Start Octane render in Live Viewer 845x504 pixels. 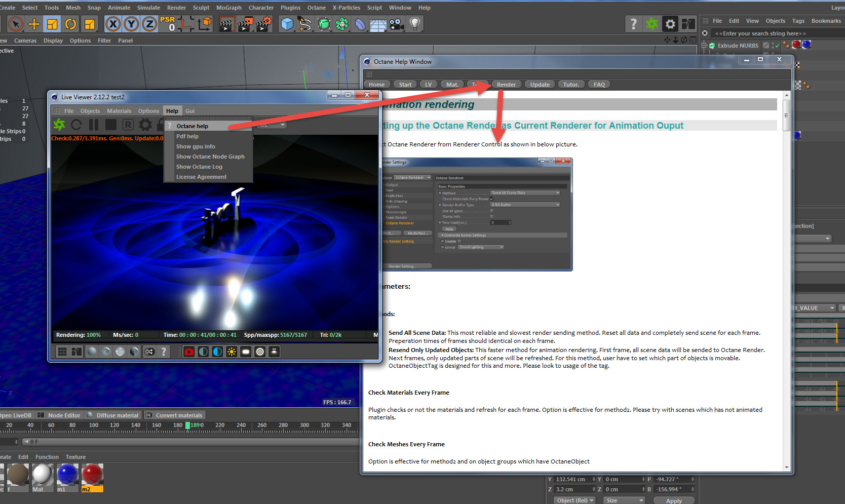click(x=59, y=125)
